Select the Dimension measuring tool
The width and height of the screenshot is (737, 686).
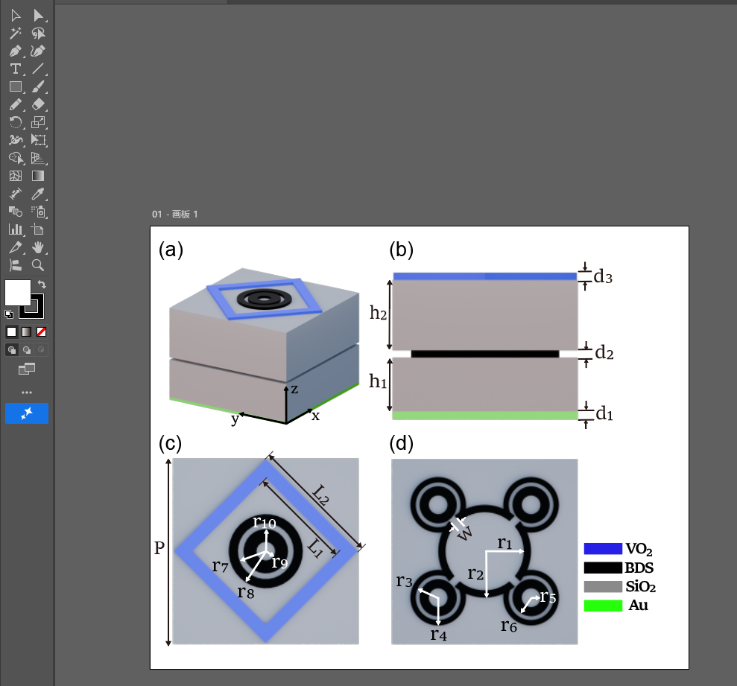pos(16,194)
